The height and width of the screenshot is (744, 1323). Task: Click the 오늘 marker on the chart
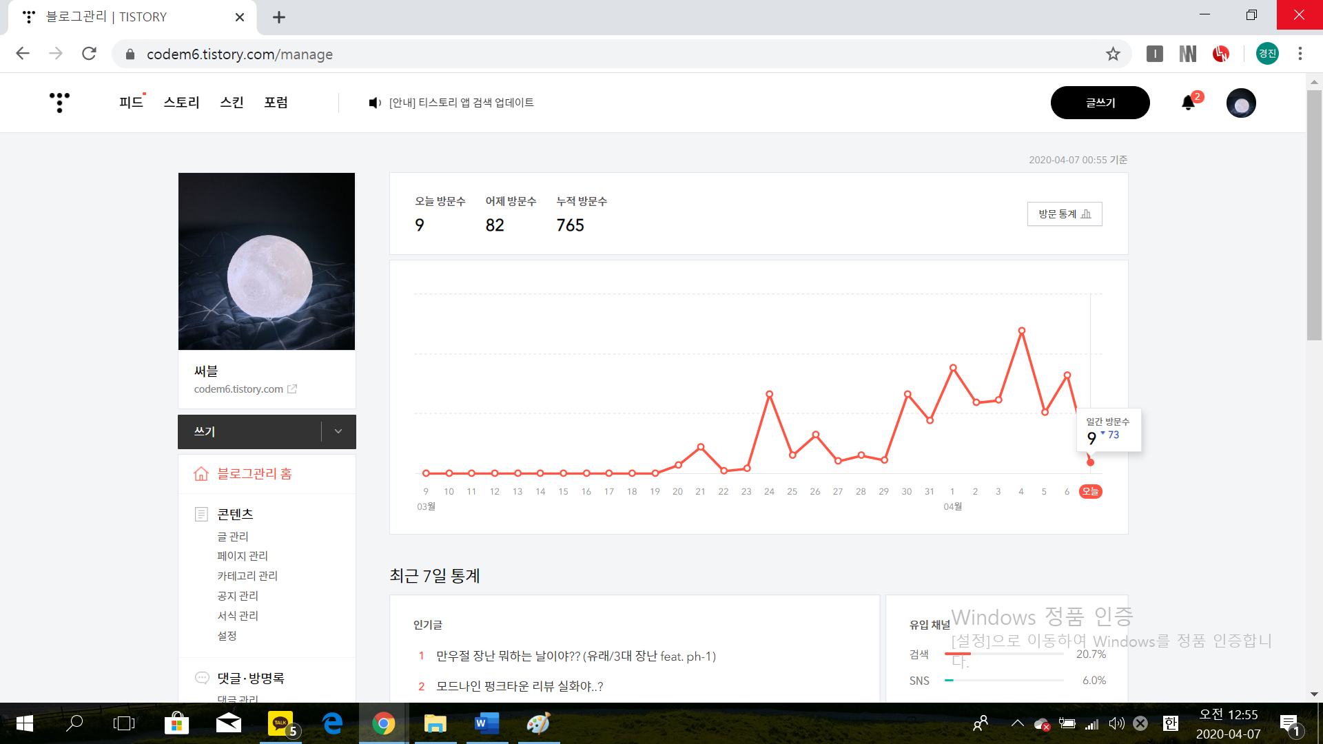pyautogui.click(x=1090, y=492)
